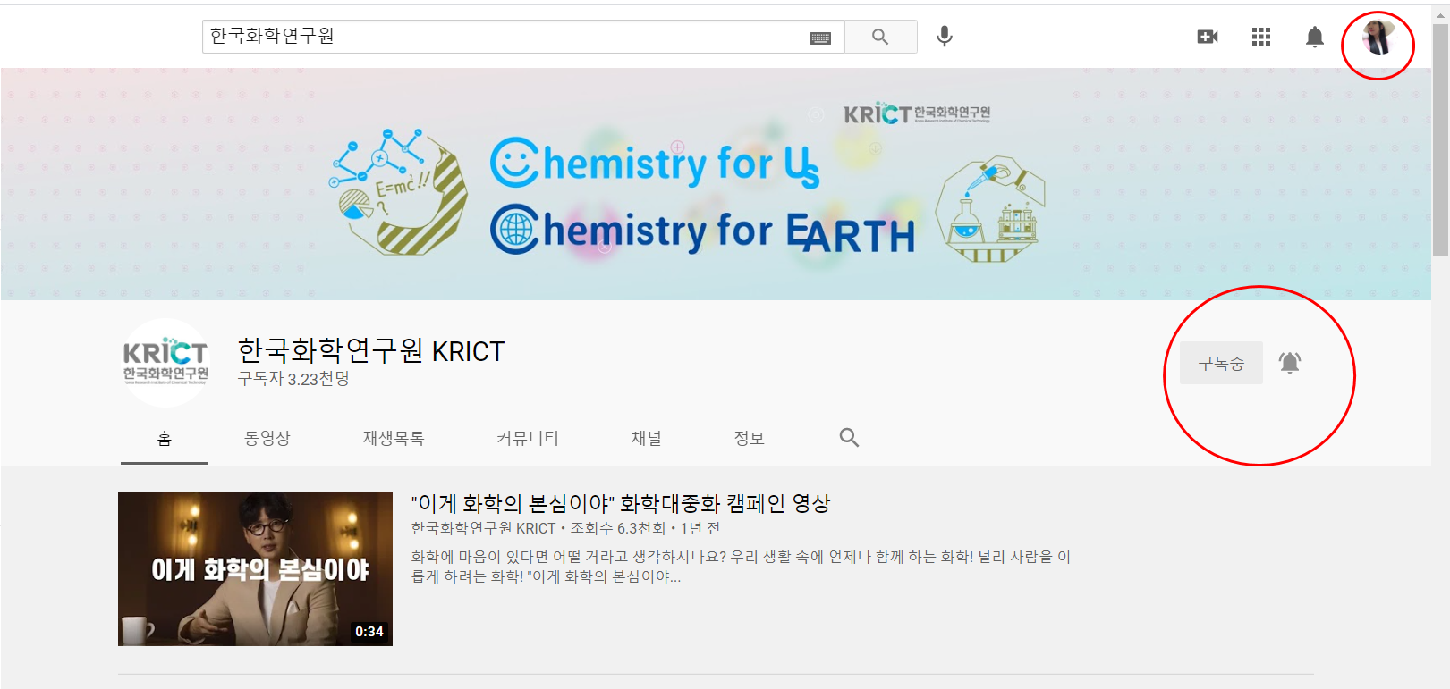Screen dimensions: 1450x689
Task: Open the YouTube apps grid icon
Action: coord(1261,37)
